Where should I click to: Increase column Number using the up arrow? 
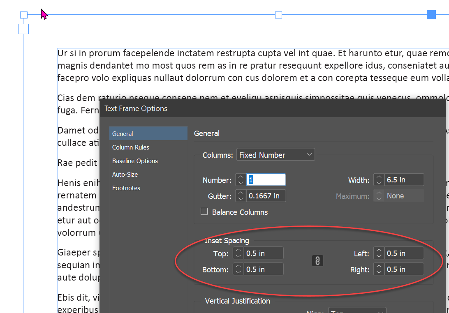[x=241, y=177]
